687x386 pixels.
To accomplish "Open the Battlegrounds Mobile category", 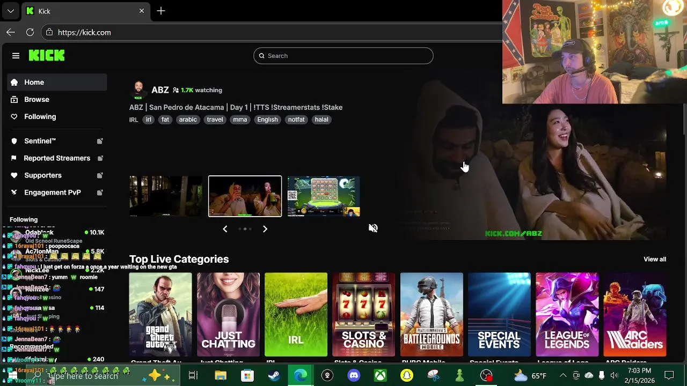I will (x=432, y=315).
